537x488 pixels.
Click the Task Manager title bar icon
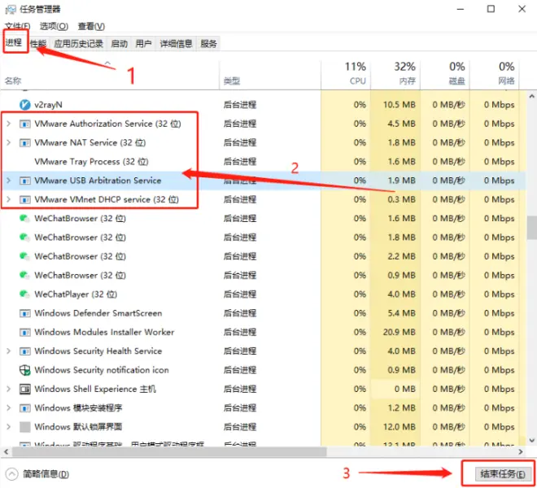click(11, 9)
